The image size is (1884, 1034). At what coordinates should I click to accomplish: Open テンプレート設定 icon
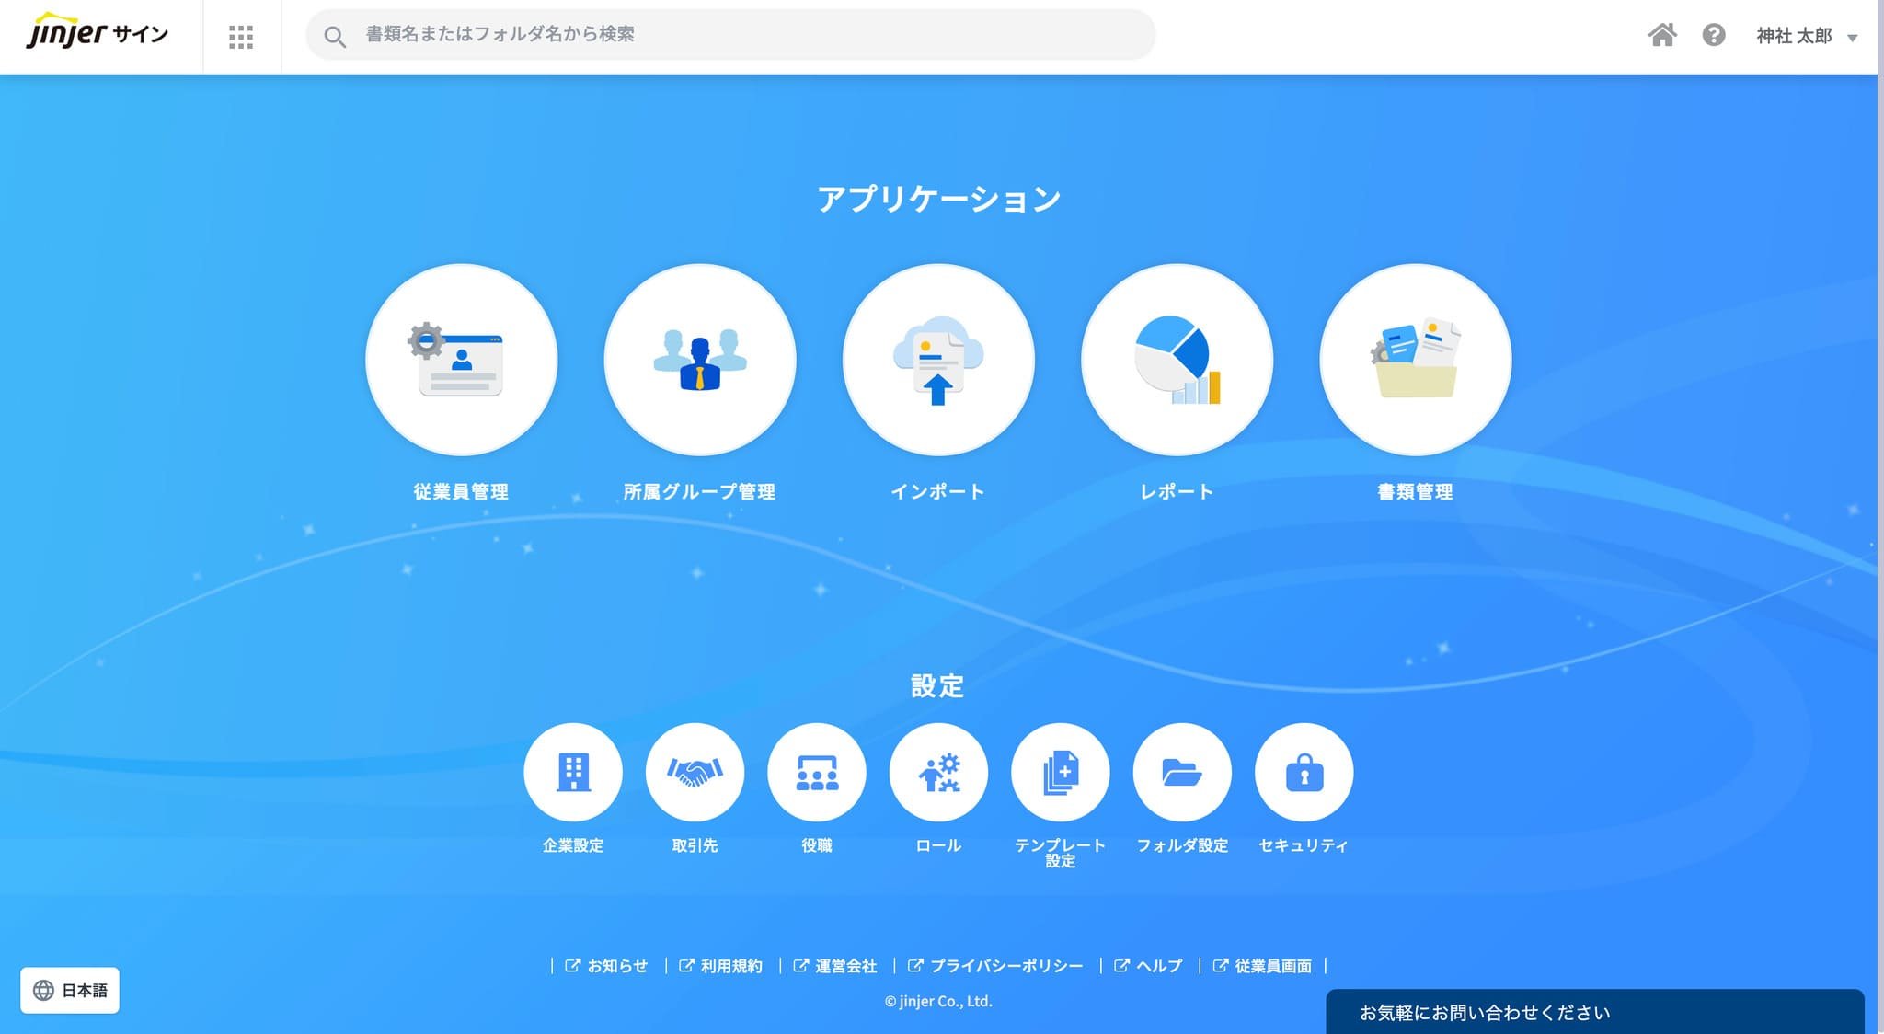pos(1060,772)
